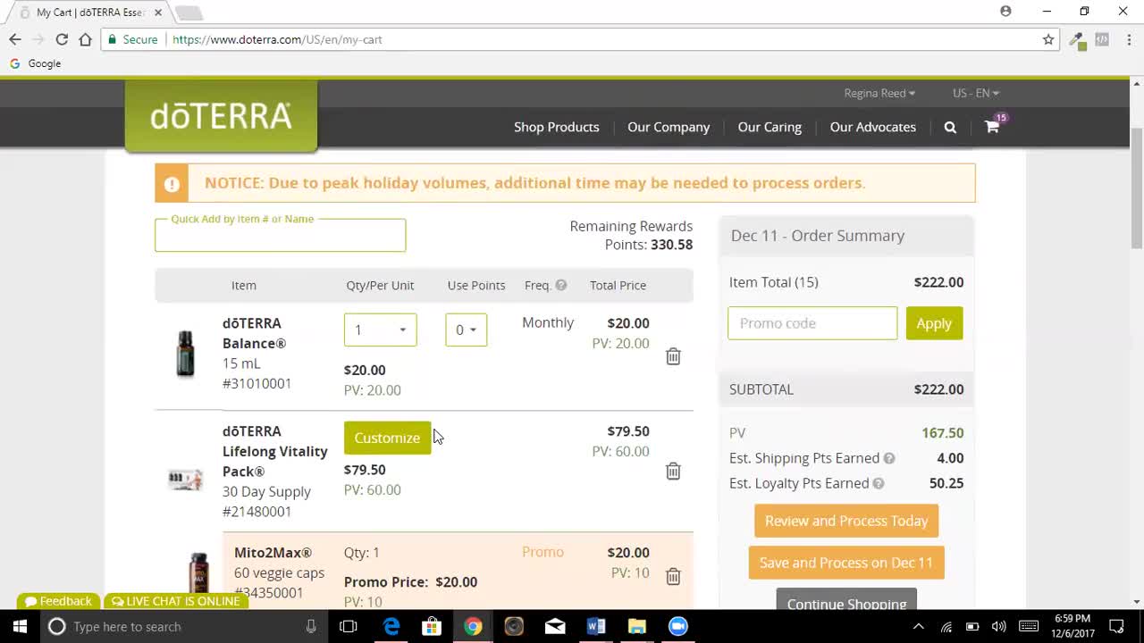This screenshot has height=643, width=1144.
Task: Open the Our Advocates menu
Action: point(873,127)
